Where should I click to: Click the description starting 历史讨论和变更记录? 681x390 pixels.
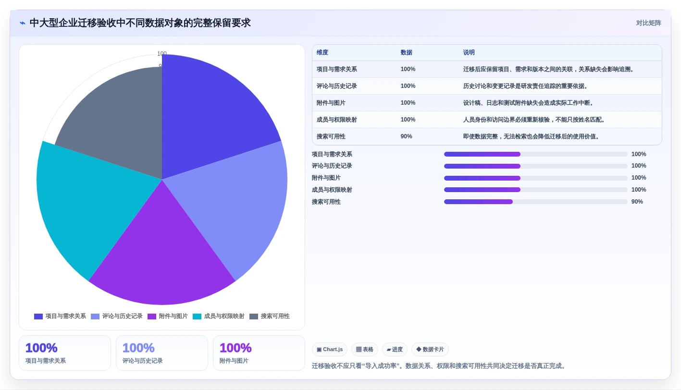[x=526, y=86]
